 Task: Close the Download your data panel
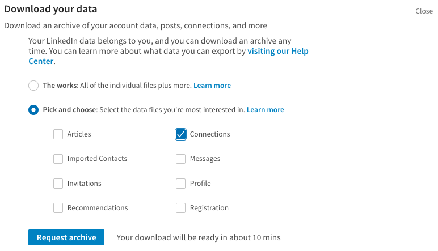click(x=424, y=11)
